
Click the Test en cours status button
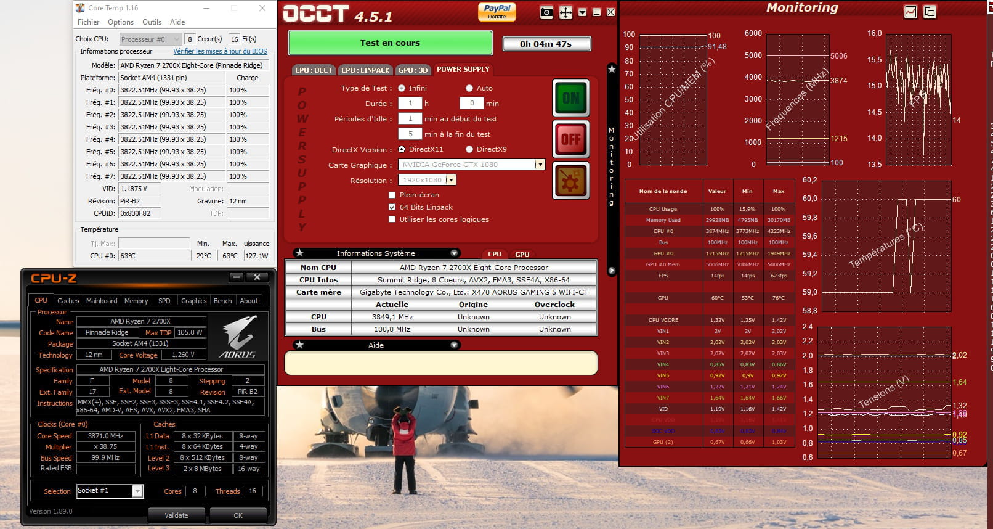391,43
